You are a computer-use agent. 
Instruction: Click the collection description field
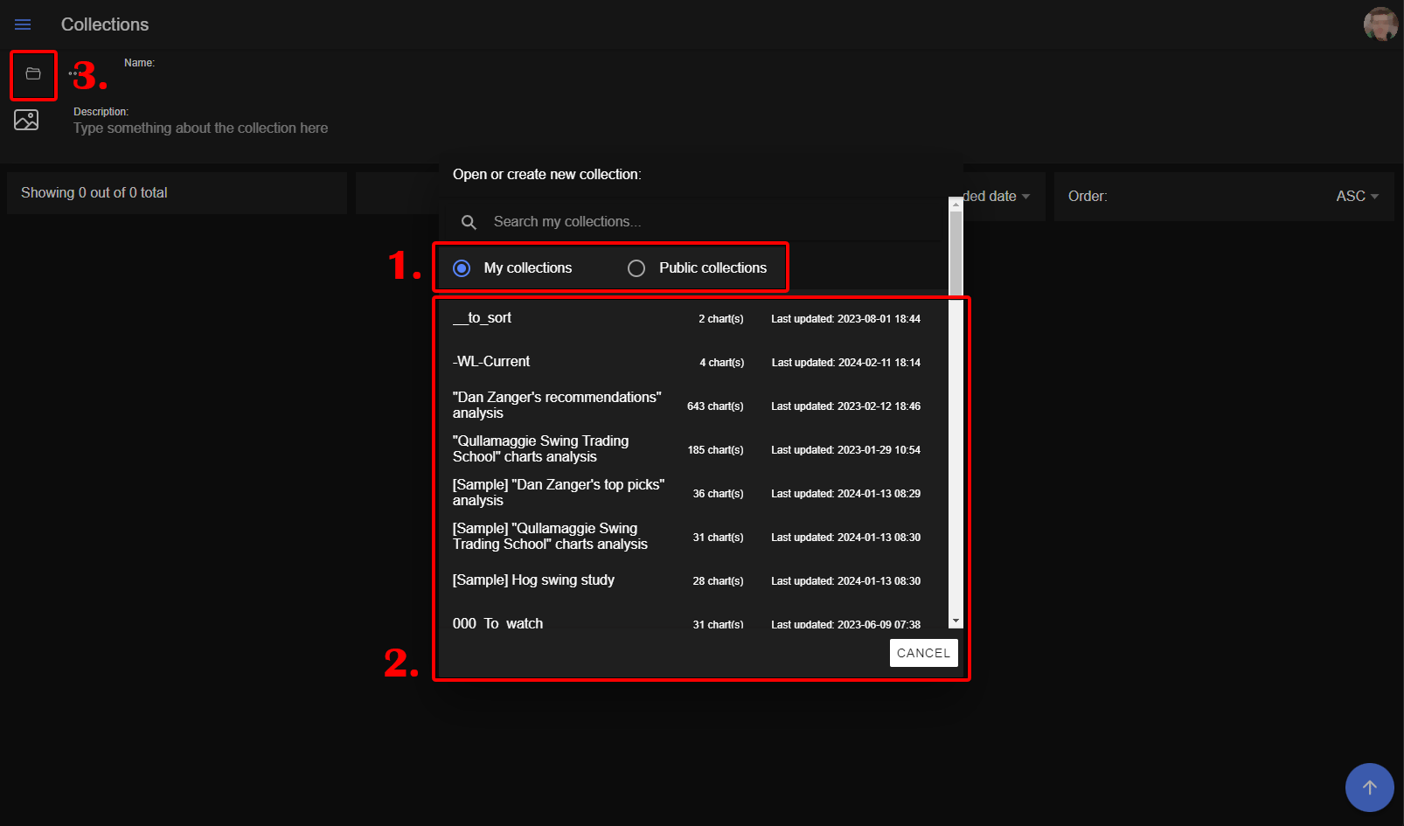201,128
